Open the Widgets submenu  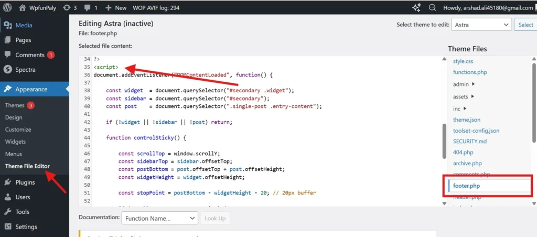(15, 142)
